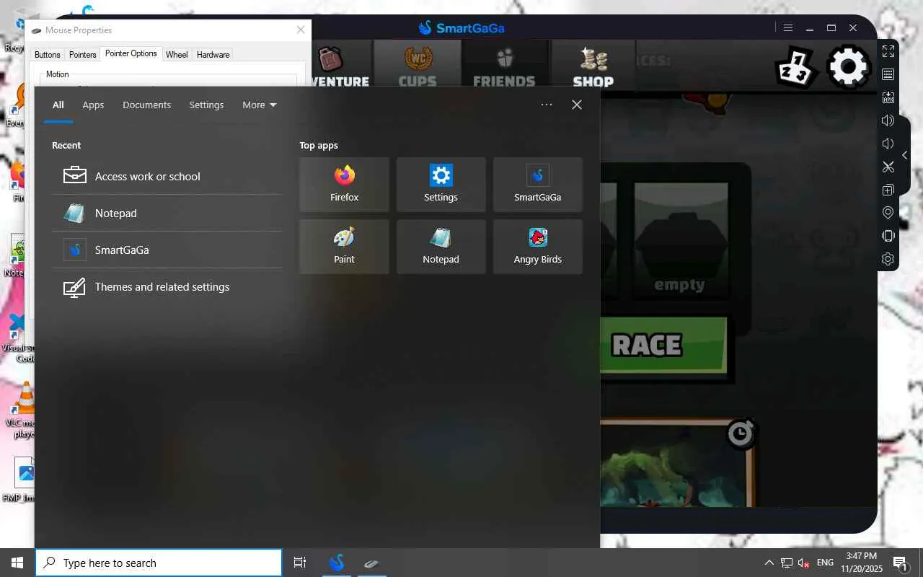The height and width of the screenshot is (577, 923).
Task: Open the Pointers tab in Mouse Properties
Action: 83,55
